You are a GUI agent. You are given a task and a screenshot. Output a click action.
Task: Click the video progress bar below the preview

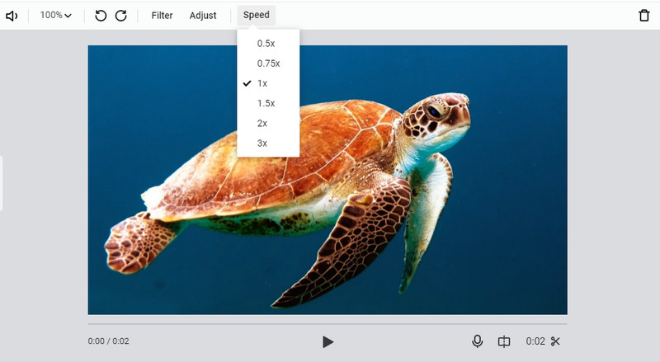point(328,324)
